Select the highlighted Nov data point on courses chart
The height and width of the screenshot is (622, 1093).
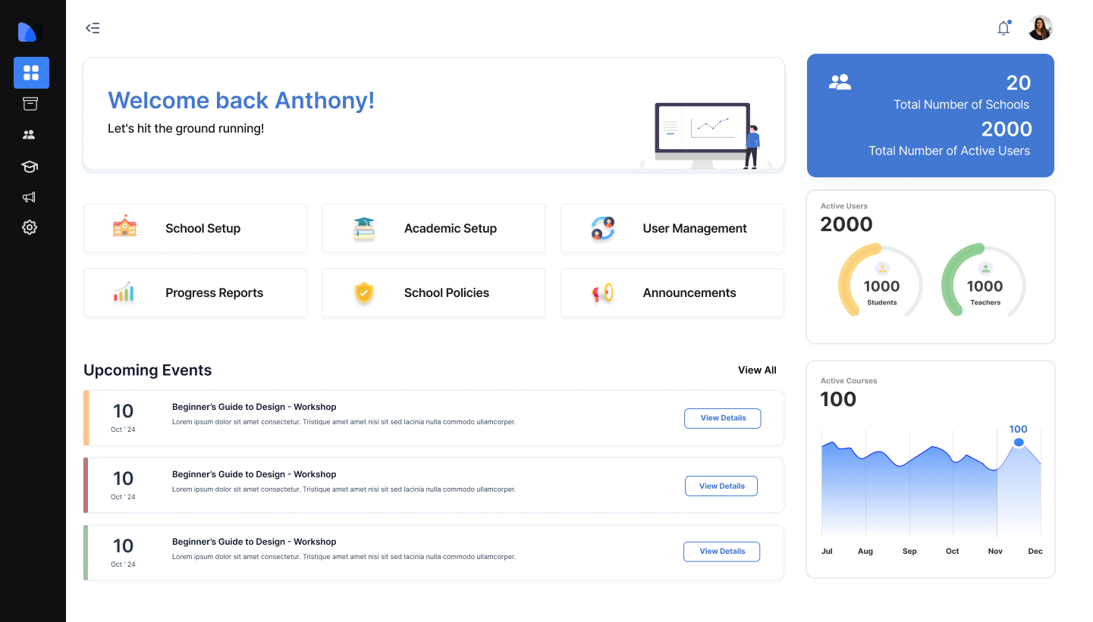pos(1019,441)
